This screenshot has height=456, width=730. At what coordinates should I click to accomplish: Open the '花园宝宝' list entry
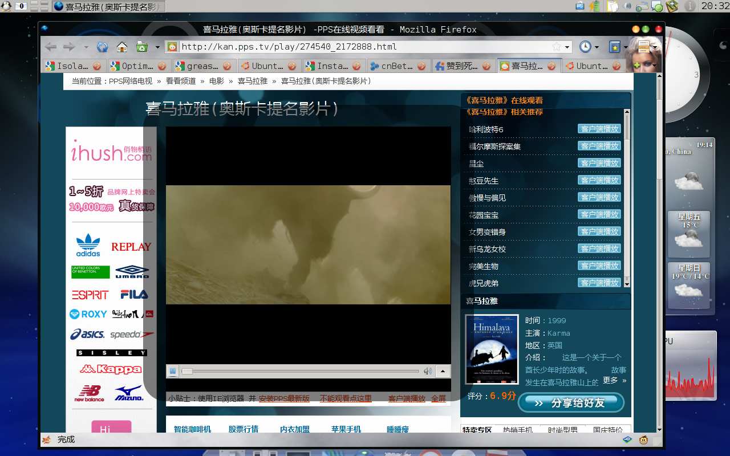pos(484,215)
